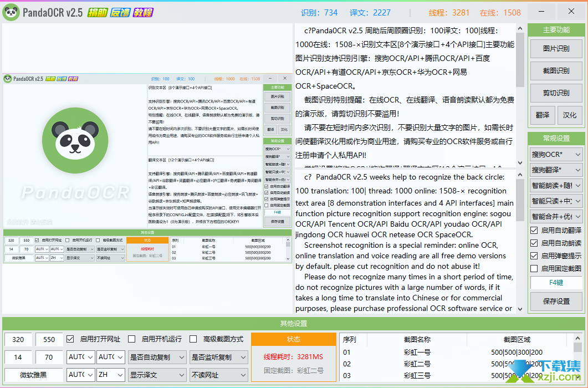This screenshot has width=588, height=388.
Task: Open the ZH language dropdown
Action: 111,375
